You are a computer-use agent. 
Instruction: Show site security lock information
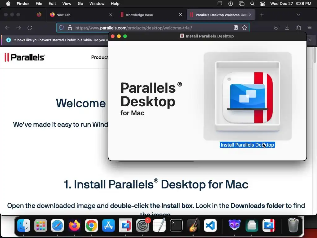point(70,28)
